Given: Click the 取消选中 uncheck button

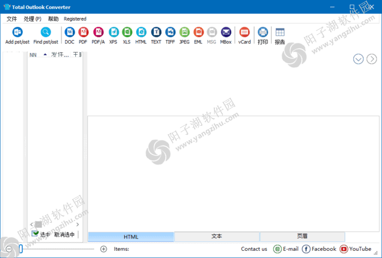Looking at the screenshot, I should (x=64, y=234).
